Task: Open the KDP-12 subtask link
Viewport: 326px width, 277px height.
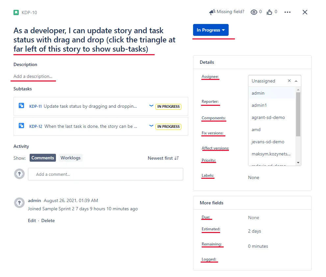Action: (x=36, y=127)
